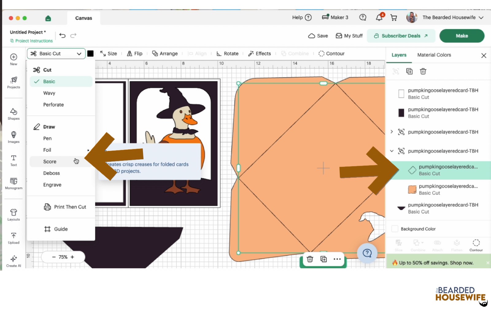Toggle the Background Color checkbox
Image resolution: width=491 pixels, height=312 pixels.
[395, 229]
